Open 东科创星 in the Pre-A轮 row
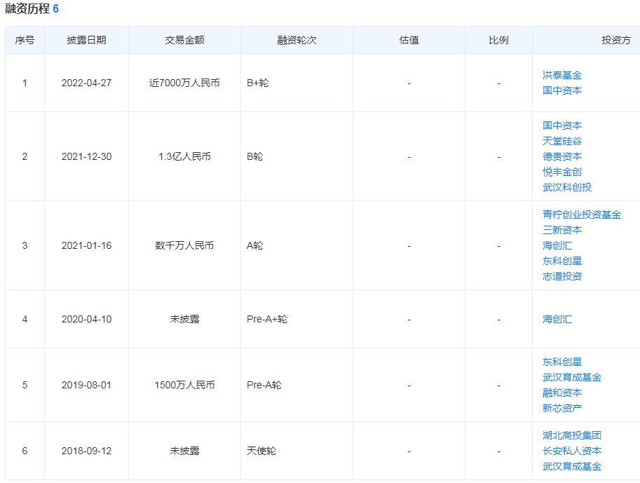 click(561, 362)
